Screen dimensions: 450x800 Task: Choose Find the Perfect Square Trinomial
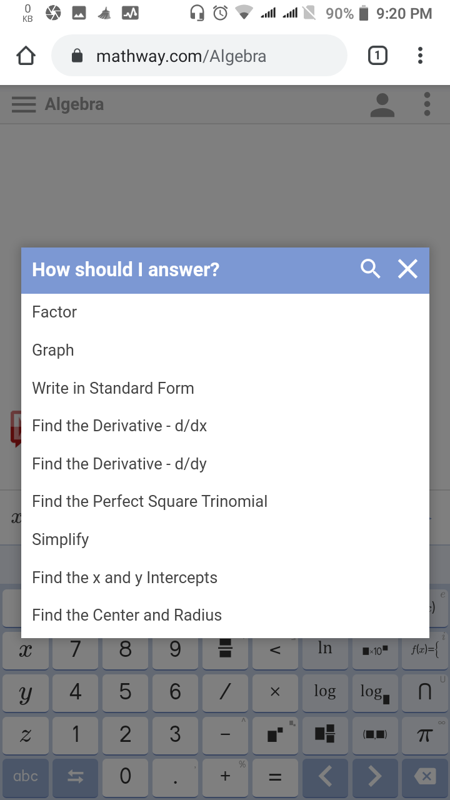tap(150, 501)
